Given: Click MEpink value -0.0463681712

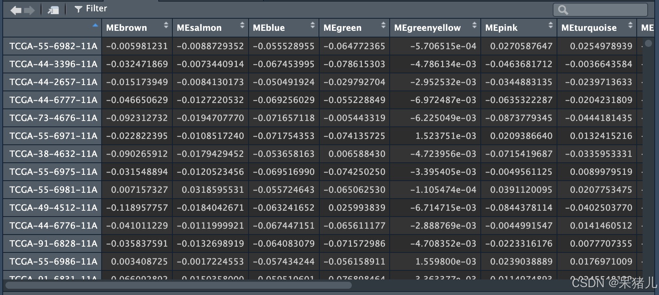Looking at the screenshot, I should 519,64.
